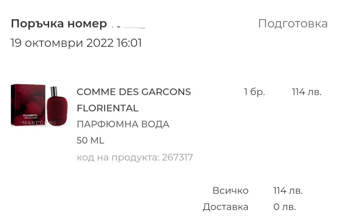Viewport: 338px width, 221px height.
Task: Click the ПАРФЮМНА ВОДА product type text
Action: 123,124
